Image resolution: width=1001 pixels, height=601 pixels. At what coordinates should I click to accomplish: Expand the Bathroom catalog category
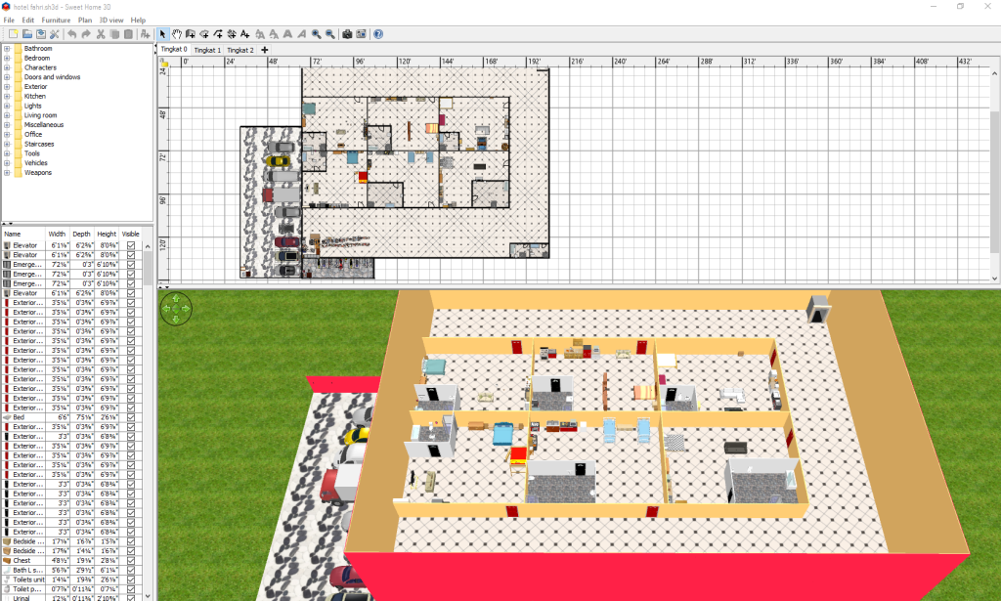pyautogui.click(x=7, y=48)
